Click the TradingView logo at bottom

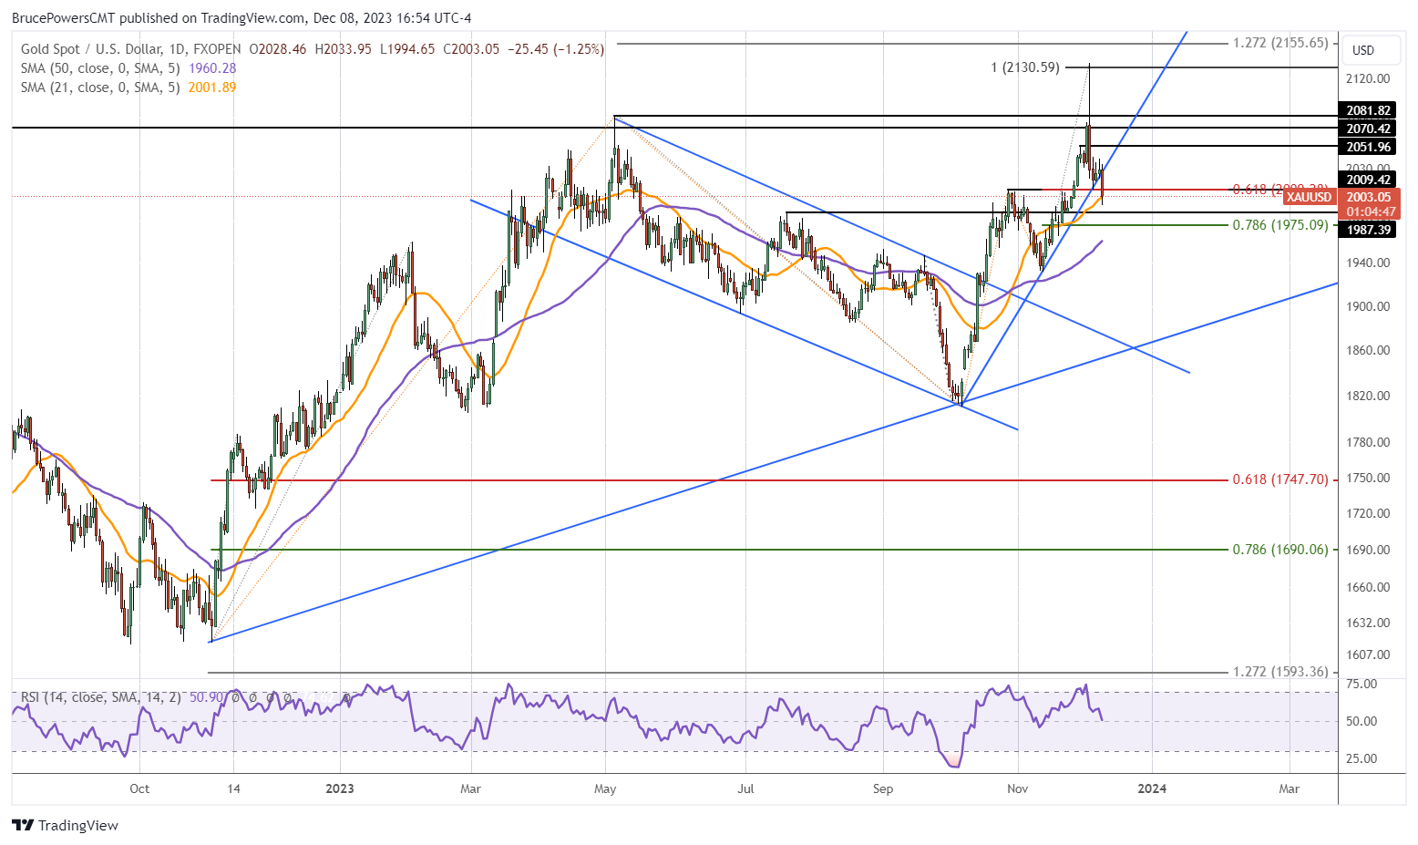point(66,825)
